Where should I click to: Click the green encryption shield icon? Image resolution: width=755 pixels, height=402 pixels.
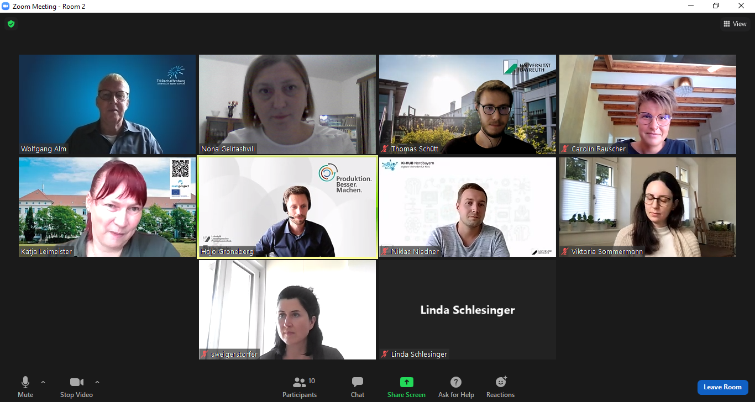coord(11,24)
